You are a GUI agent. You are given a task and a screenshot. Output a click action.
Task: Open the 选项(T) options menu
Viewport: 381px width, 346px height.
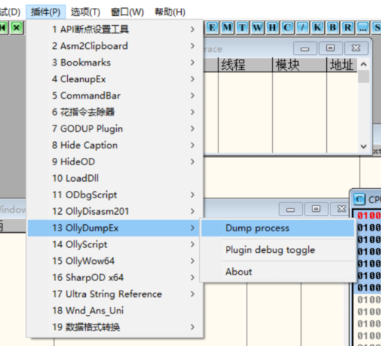click(86, 12)
